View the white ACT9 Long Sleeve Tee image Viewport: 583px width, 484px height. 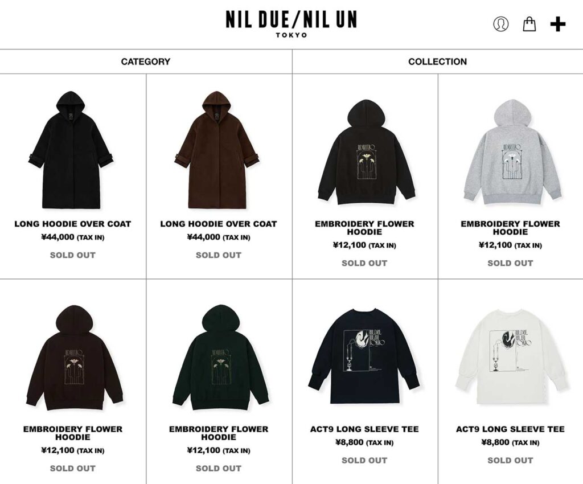(x=512, y=356)
